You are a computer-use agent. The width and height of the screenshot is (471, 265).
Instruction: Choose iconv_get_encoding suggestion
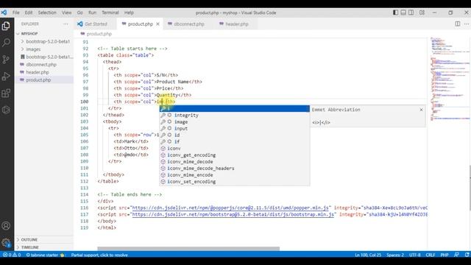tap(234, 155)
